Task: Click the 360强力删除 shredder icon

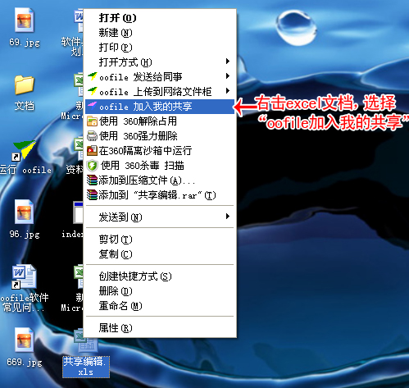Action: 92,136
